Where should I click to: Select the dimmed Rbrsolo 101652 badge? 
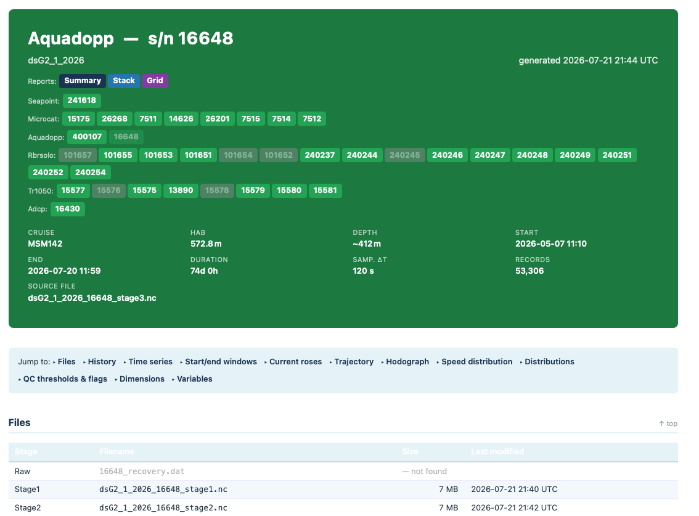pos(279,155)
